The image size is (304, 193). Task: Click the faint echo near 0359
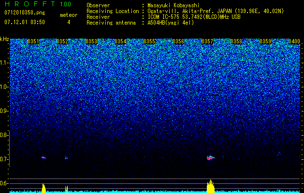pyautogui.click(x=279, y=153)
